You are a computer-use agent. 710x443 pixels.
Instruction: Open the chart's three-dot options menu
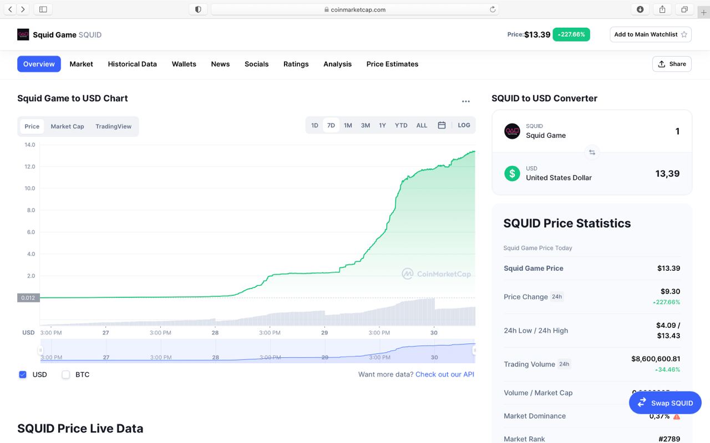pos(466,101)
